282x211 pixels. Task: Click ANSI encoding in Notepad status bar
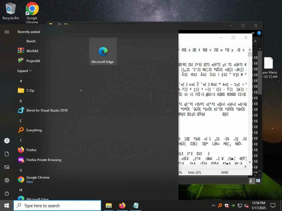click(x=225, y=173)
